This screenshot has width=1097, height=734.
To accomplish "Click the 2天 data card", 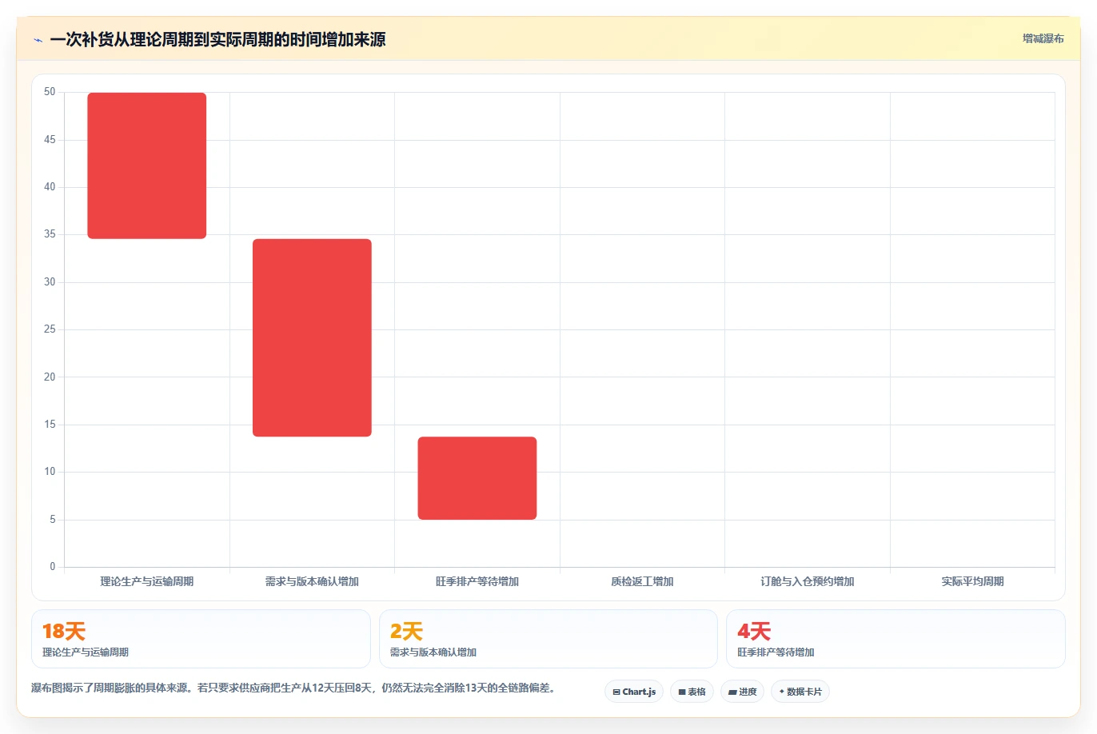I will tap(548, 639).
